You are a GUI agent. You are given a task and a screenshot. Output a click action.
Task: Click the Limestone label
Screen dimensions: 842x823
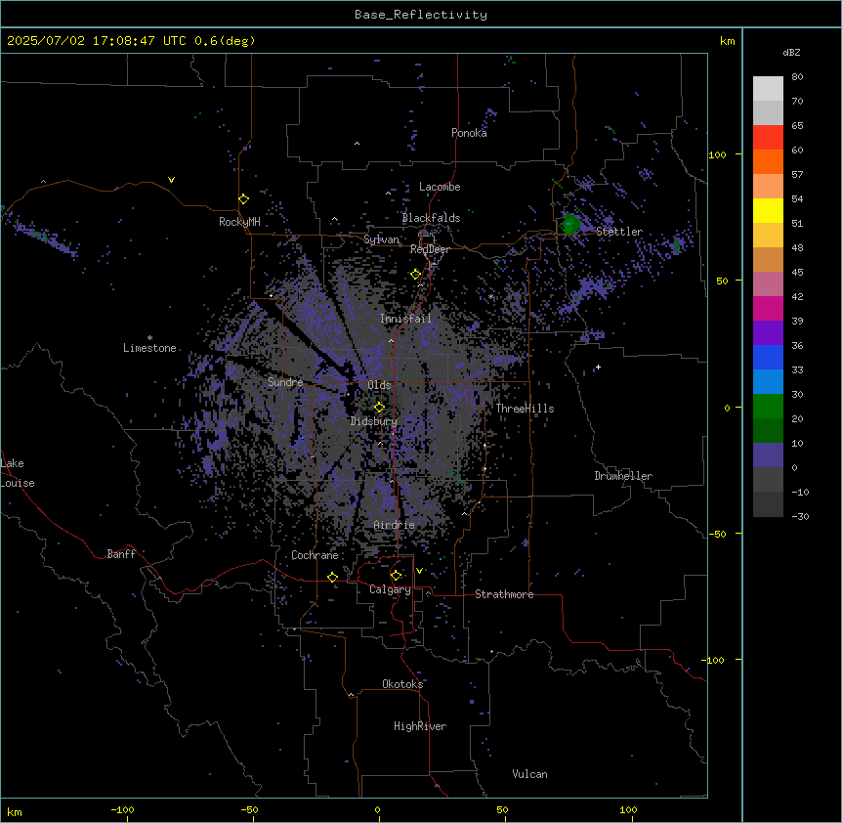point(149,348)
